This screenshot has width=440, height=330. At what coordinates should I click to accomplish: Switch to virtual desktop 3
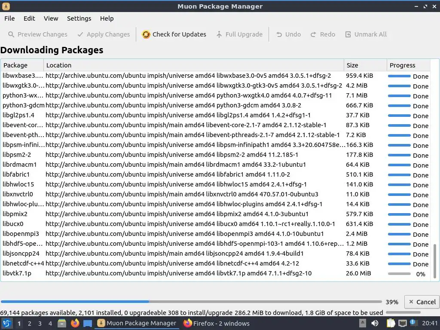click(x=40, y=324)
